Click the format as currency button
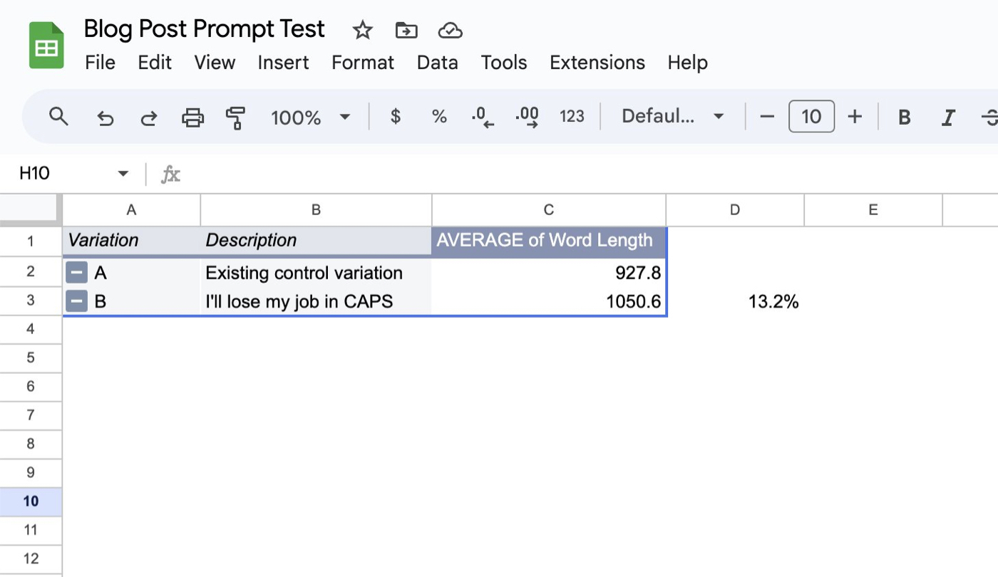The height and width of the screenshot is (577, 998). 396,117
